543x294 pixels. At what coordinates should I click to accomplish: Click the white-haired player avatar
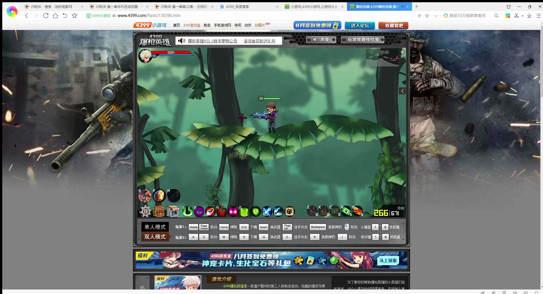tap(145, 56)
